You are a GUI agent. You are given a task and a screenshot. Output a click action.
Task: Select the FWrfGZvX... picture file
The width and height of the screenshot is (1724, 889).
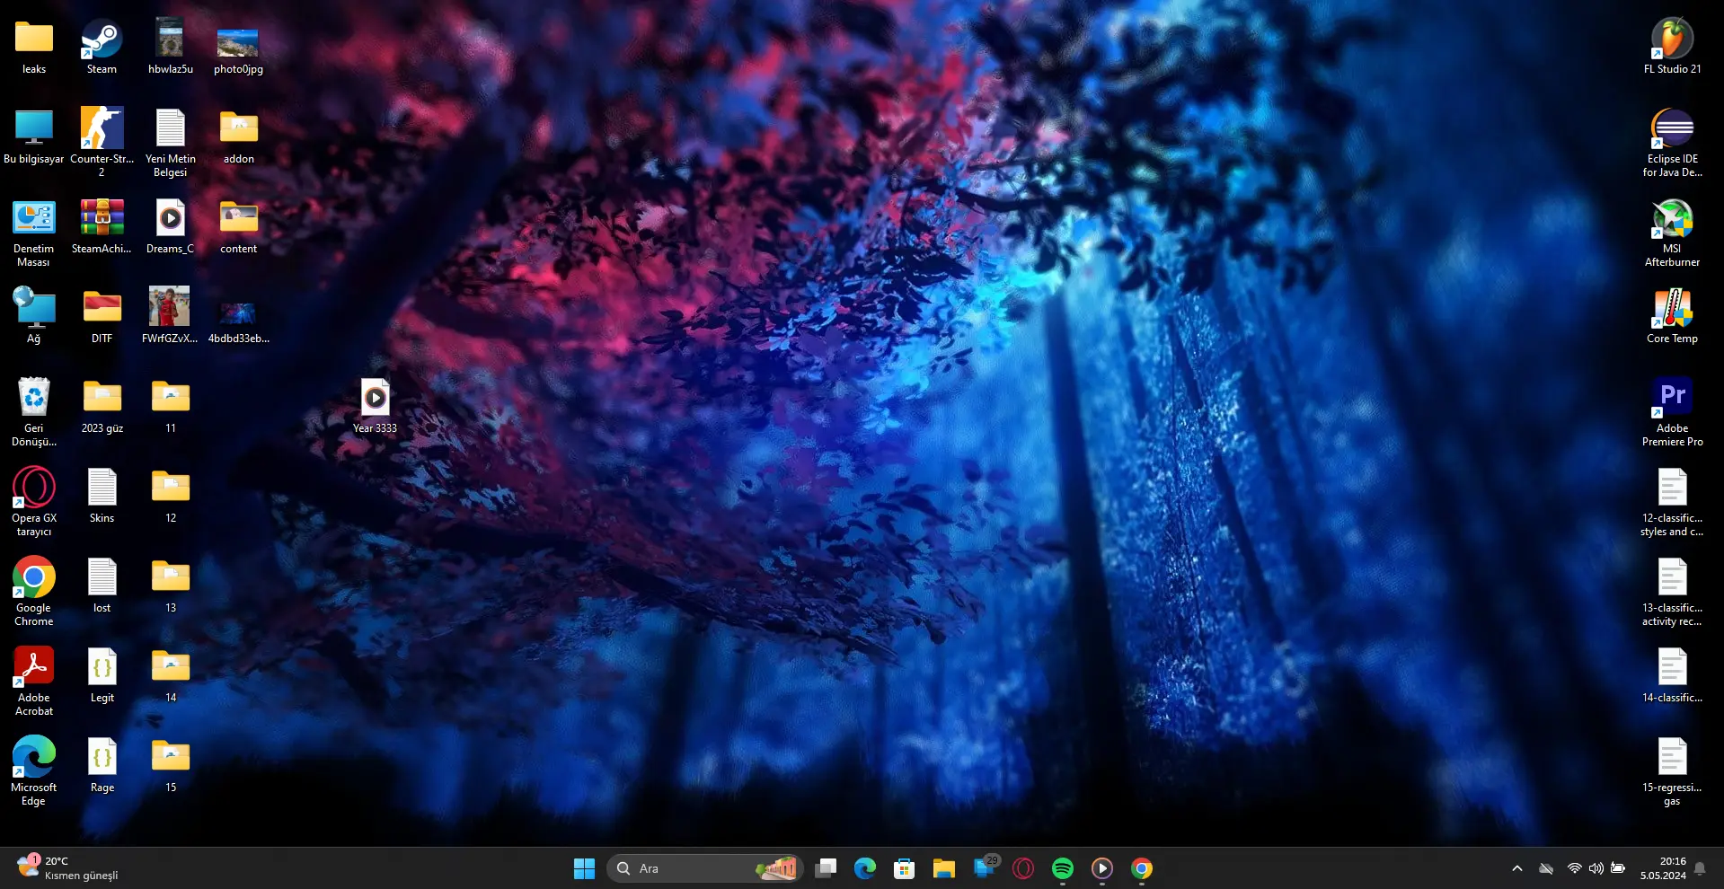(x=170, y=316)
